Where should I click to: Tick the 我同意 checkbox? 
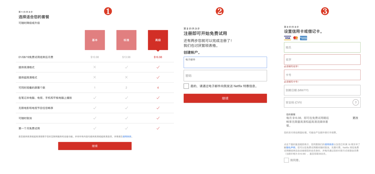tap(286, 160)
